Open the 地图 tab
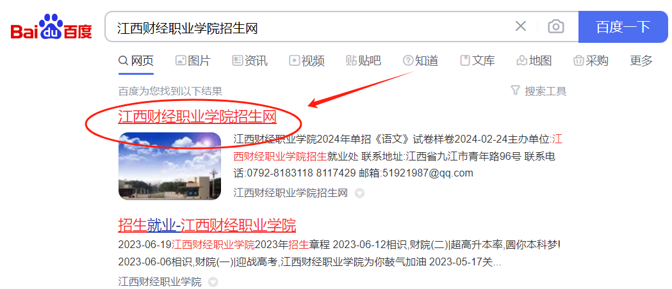Screen dimensions: 672x289 (534, 61)
